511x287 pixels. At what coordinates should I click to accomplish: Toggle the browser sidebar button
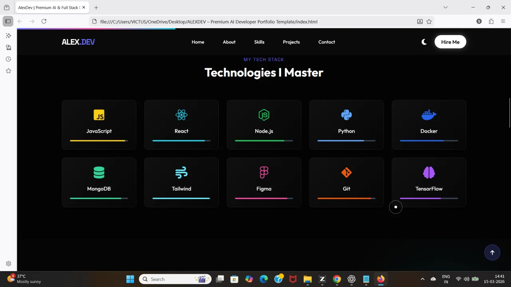click(8, 21)
